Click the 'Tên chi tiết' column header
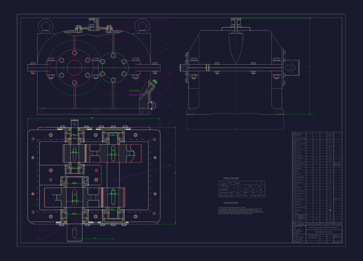Screen dimensions: 363x261 tap(301, 224)
